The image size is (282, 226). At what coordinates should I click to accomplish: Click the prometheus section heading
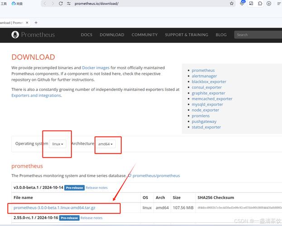click(27, 166)
